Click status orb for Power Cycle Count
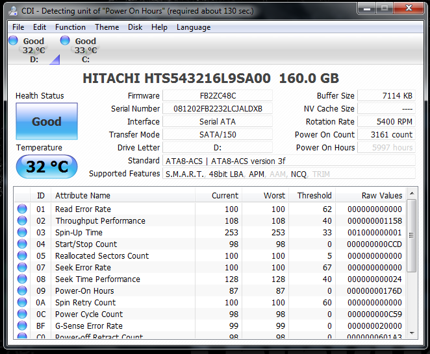 tap(22, 314)
